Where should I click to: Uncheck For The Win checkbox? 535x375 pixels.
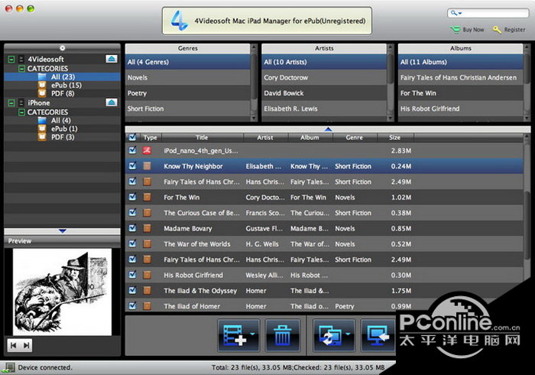[132, 197]
